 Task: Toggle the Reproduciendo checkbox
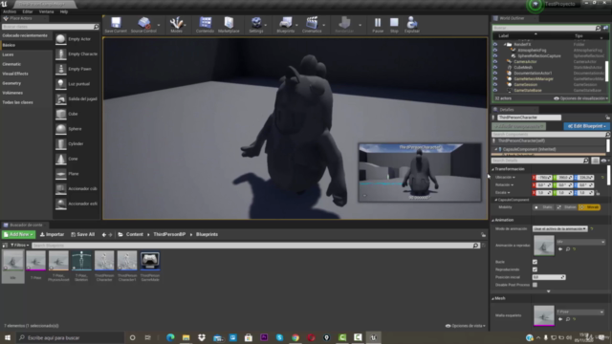pos(535,269)
